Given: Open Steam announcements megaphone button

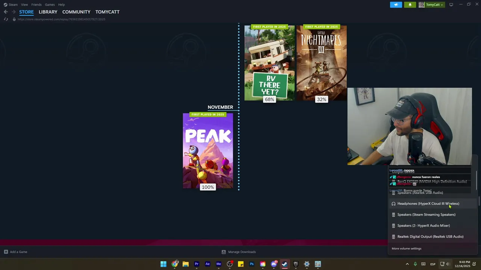Looking at the screenshot, I should coord(396,4).
